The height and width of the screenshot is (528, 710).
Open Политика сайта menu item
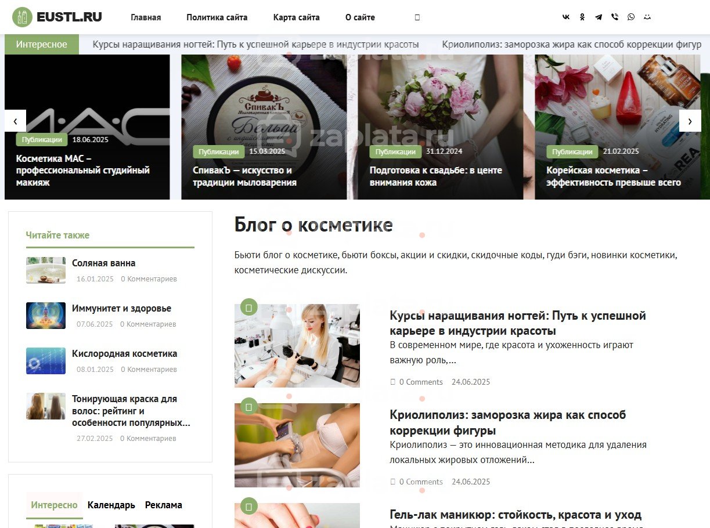(217, 17)
